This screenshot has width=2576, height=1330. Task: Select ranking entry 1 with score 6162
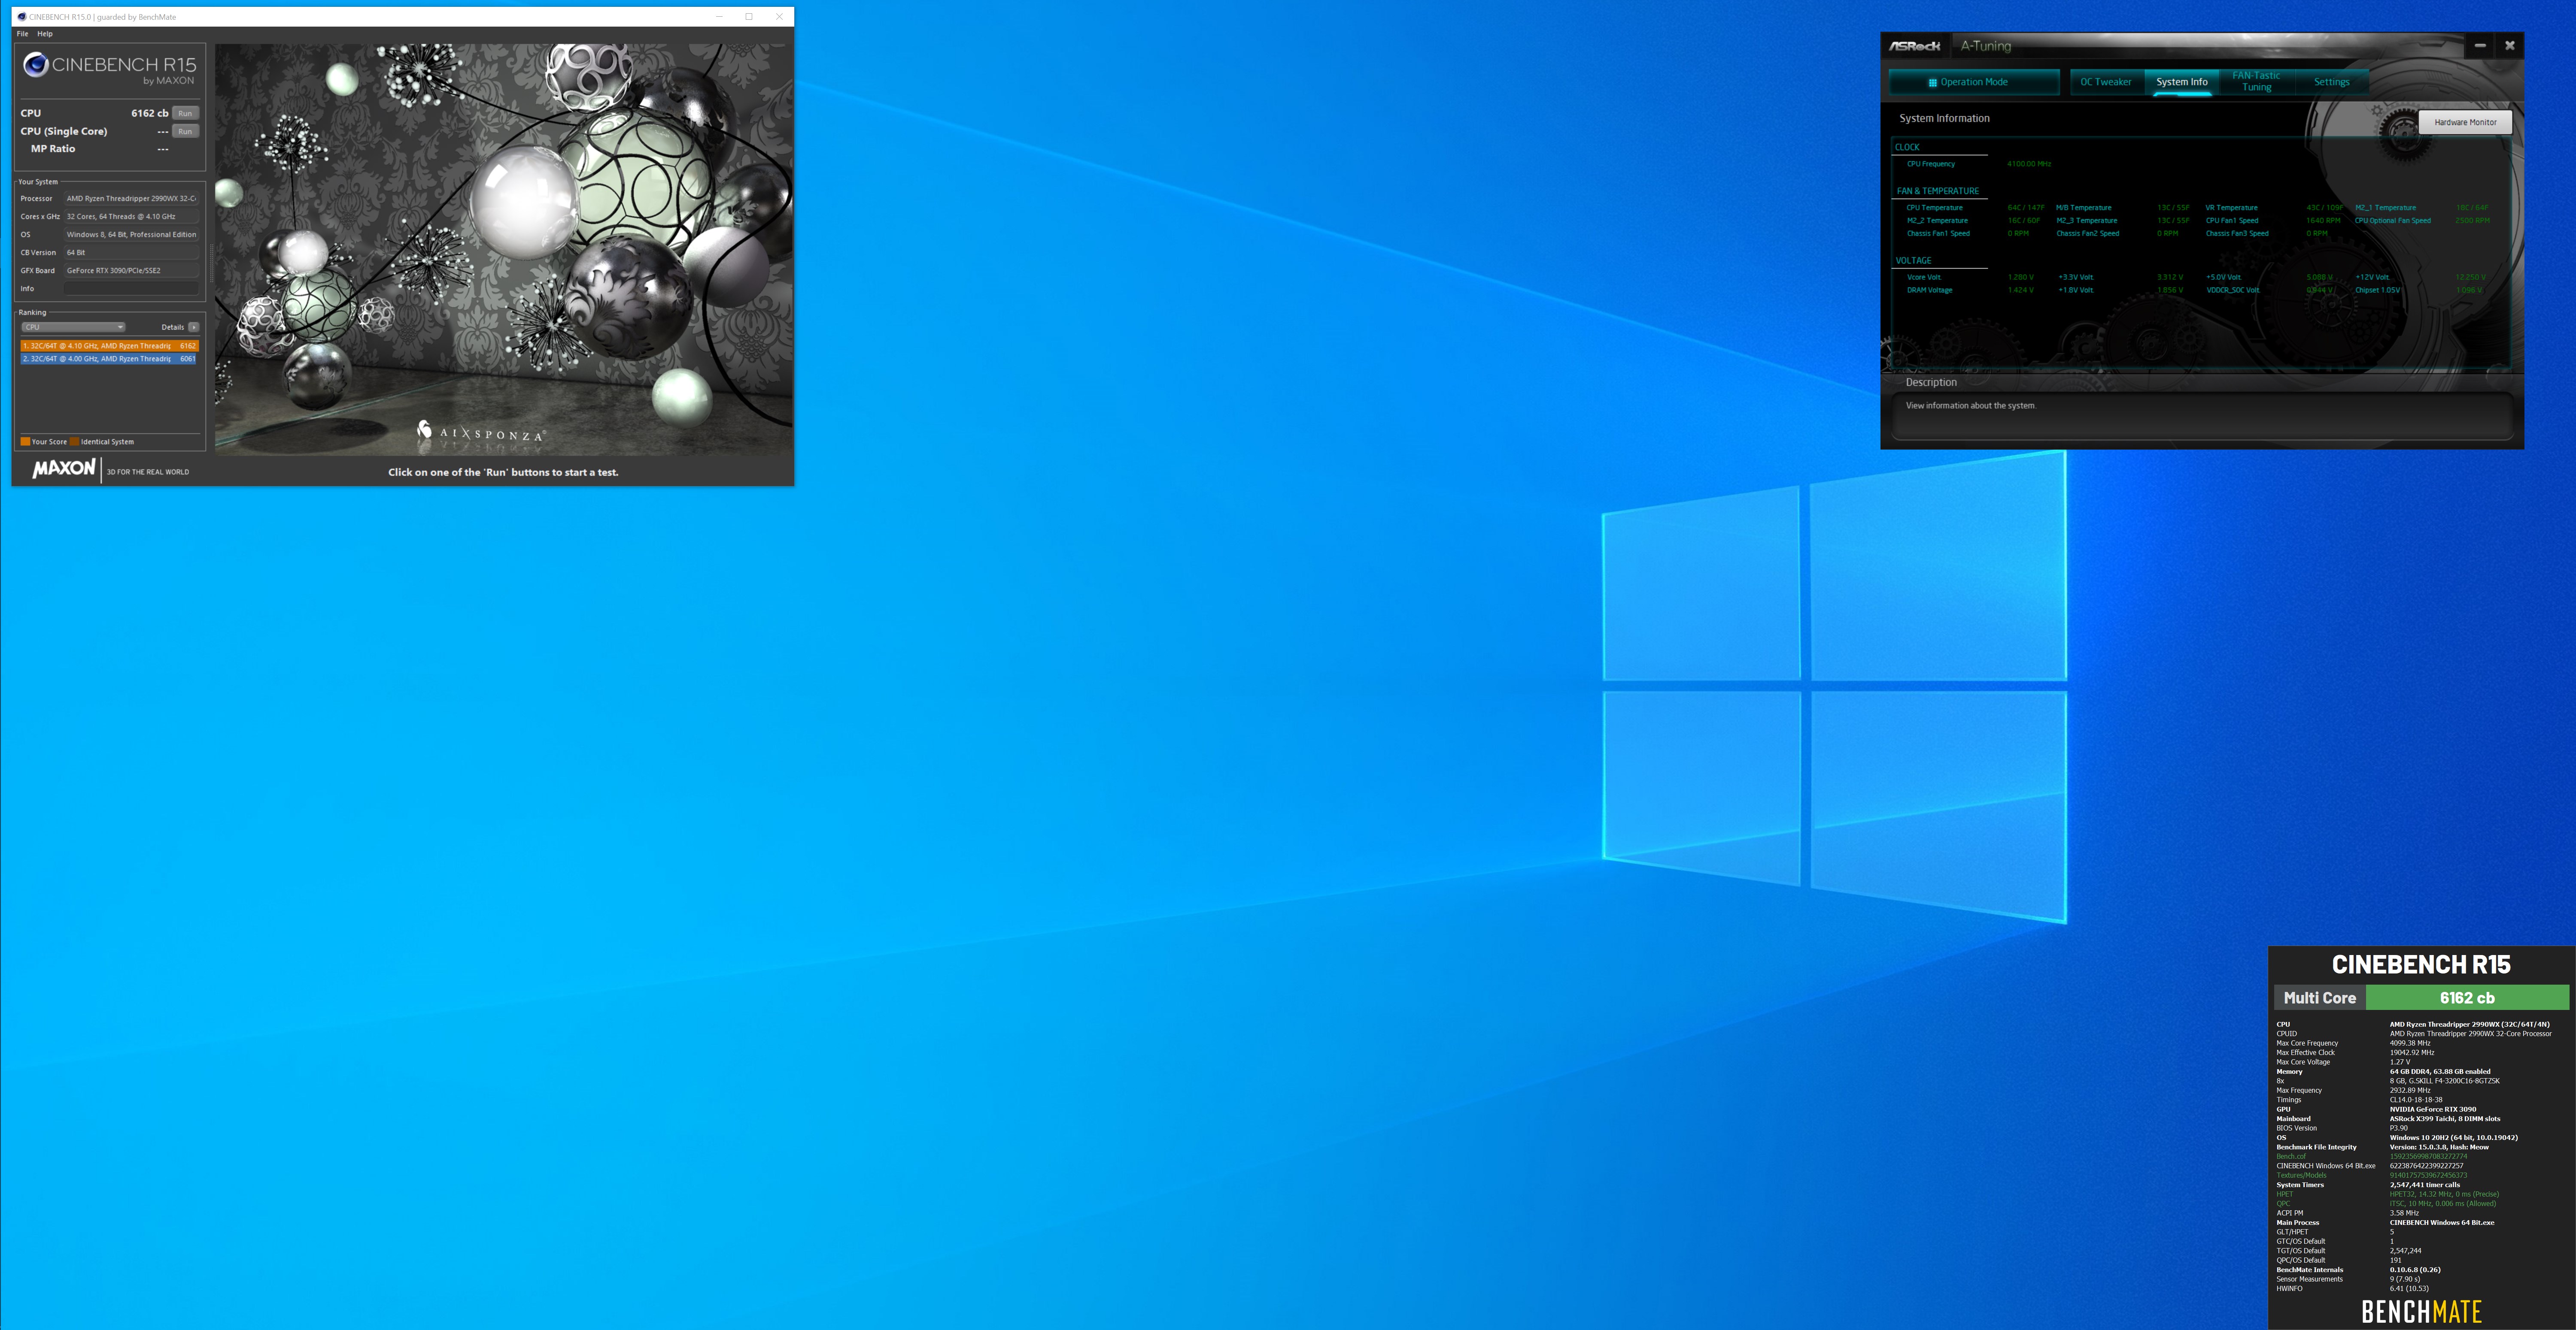pyautogui.click(x=109, y=346)
